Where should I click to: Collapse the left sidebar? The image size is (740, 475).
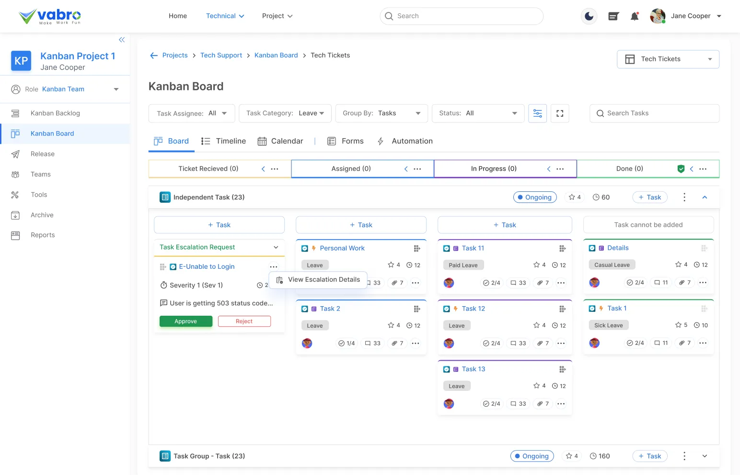point(122,40)
